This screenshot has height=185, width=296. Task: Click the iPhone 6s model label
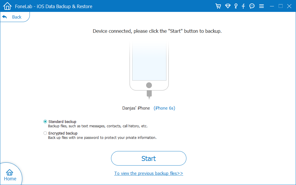click(164, 108)
